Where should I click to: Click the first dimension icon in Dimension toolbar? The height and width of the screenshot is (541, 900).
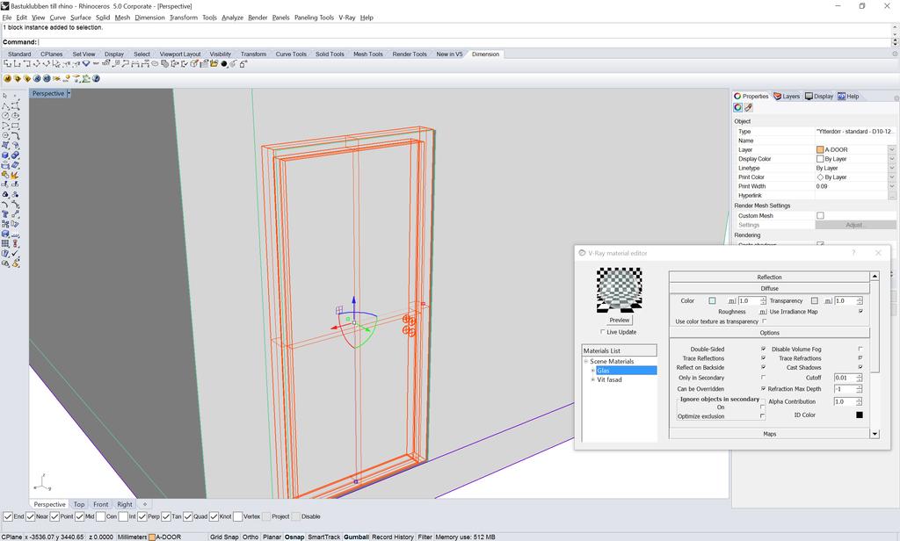click(x=7, y=64)
